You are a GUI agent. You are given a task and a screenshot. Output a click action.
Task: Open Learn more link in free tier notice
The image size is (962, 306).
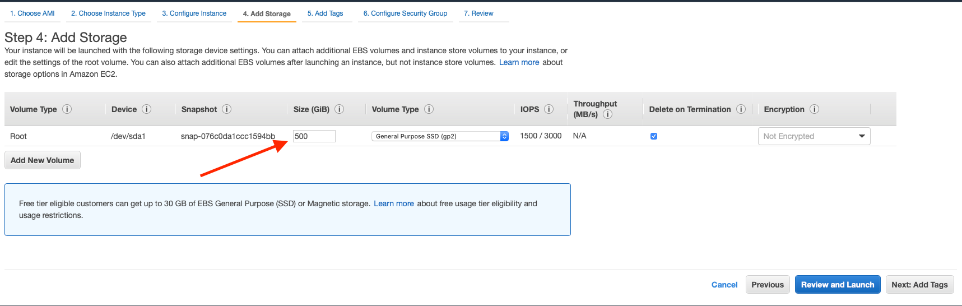coord(394,203)
